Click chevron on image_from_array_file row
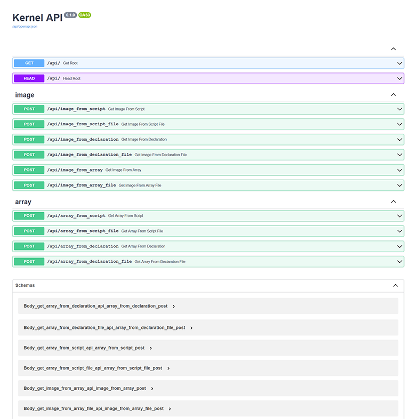 399,185
